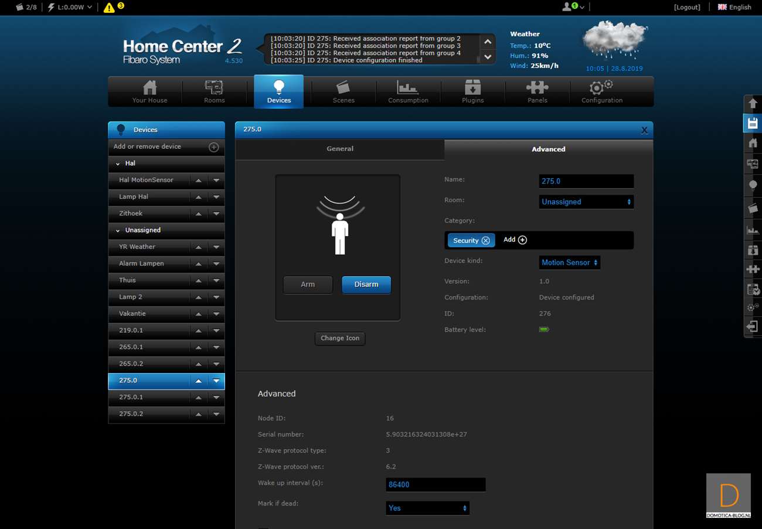
Task: Open the Mark if dead dropdown
Action: [427, 508]
